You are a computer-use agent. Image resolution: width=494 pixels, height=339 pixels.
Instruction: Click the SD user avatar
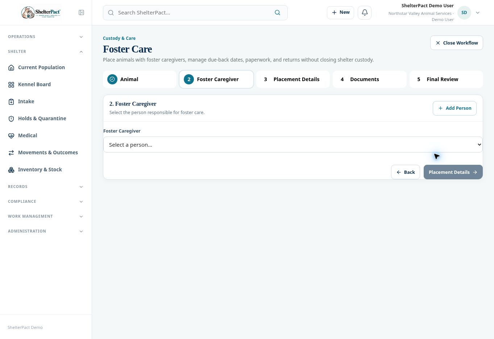[464, 13]
